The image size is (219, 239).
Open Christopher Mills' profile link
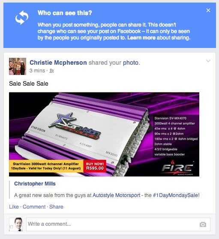(x=35, y=184)
